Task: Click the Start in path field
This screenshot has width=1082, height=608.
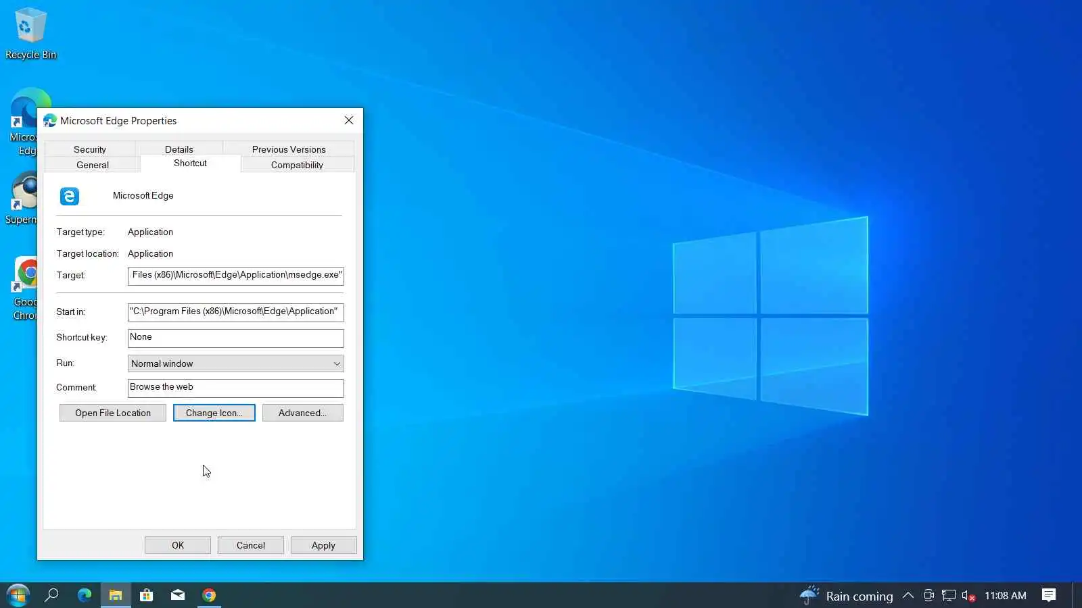Action: tap(236, 312)
